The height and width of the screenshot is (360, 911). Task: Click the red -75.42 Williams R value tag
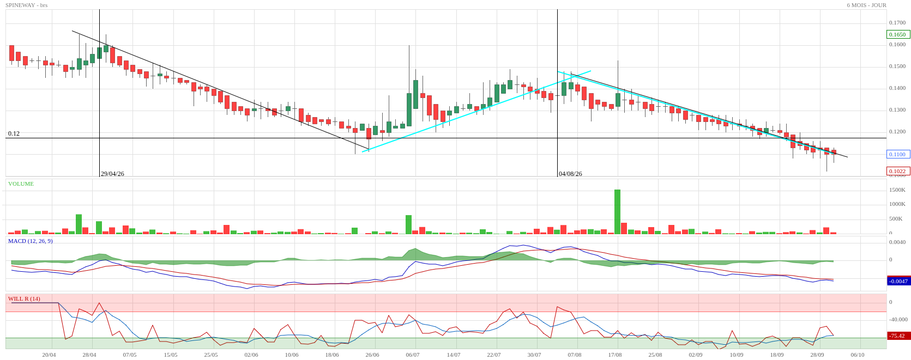point(899,335)
